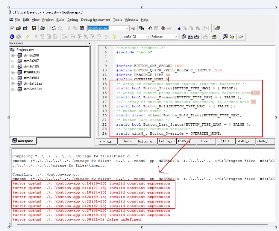Expand the stm8s208 tree node
This screenshot has height=231, width=279.
13,55
